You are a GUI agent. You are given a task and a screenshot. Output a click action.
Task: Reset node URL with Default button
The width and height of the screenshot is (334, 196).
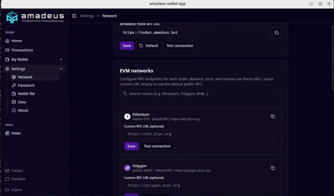tap(149, 46)
